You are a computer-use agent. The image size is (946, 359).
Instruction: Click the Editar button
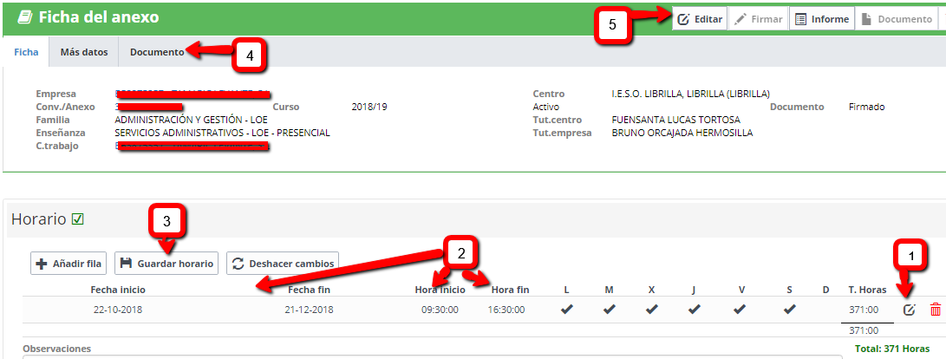[699, 19]
